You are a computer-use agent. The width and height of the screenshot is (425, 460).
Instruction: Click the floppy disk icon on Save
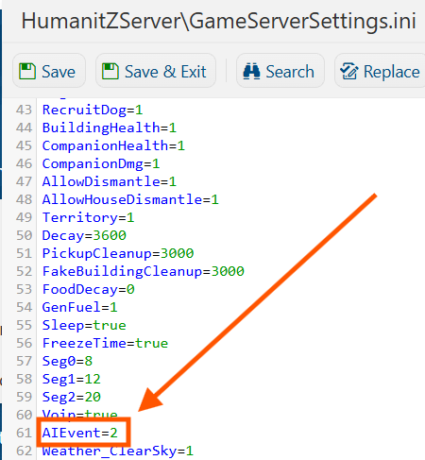tap(27, 71)
